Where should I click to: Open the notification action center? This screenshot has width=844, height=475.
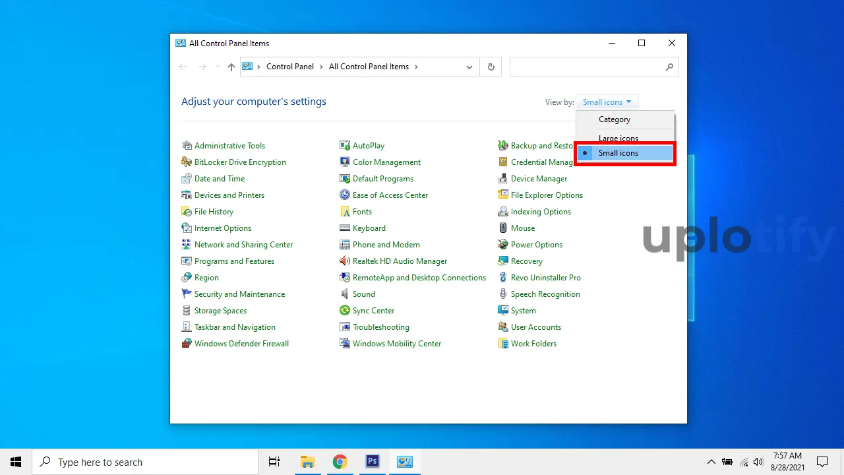point(822,462)
